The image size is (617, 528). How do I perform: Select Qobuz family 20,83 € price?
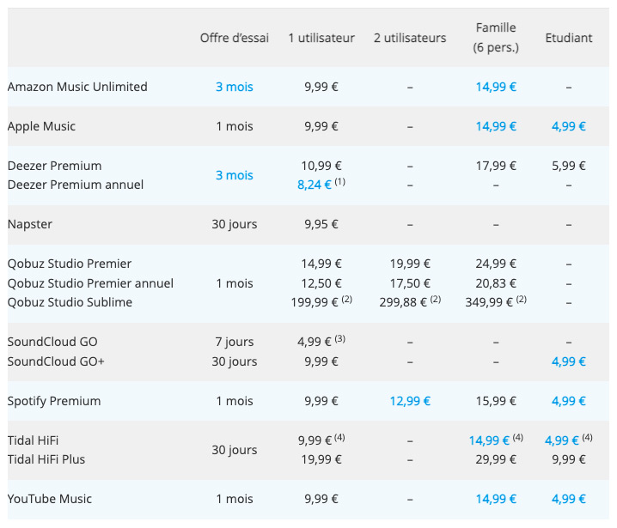pyautogui.click(x=496, y=283)
